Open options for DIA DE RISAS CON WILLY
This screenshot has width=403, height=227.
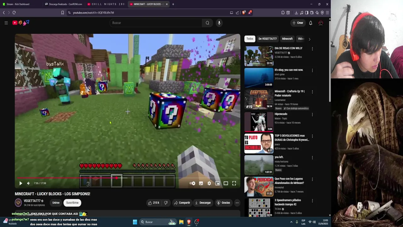(312, 49)
